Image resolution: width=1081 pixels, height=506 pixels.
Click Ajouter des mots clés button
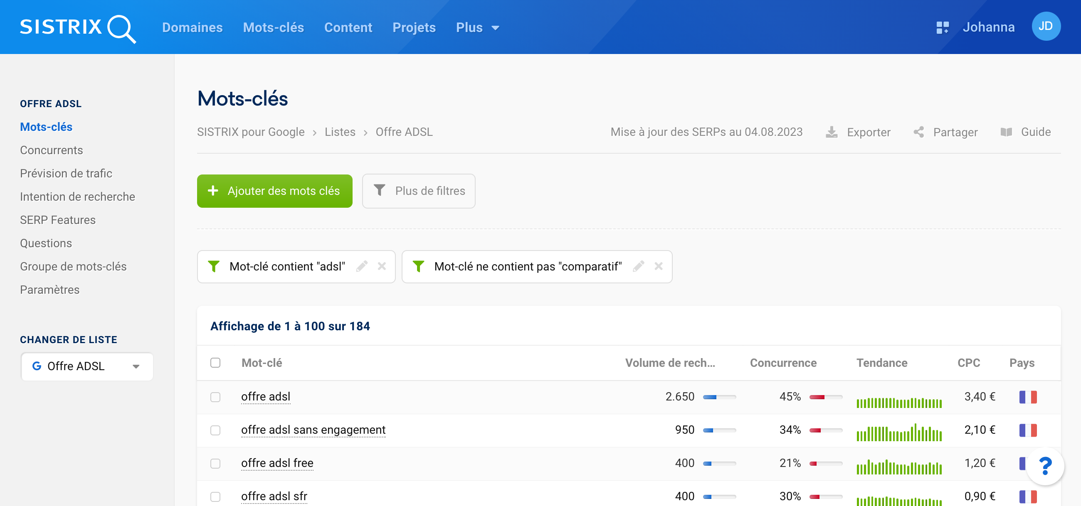274,191
